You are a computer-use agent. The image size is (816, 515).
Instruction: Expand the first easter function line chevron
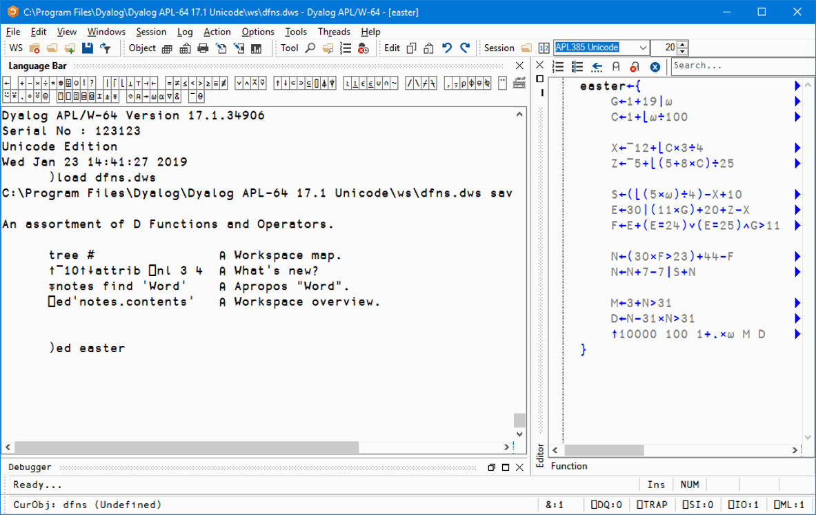pyautogui.click(x=798, y=86)
